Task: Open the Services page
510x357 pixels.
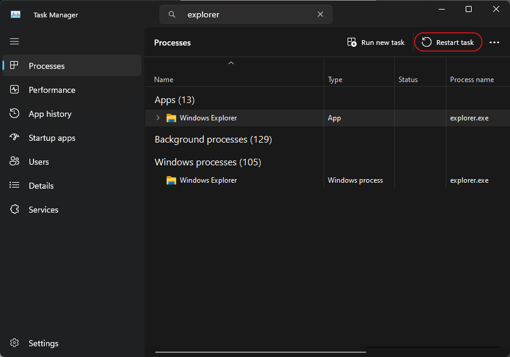Action: pos(72,210)
